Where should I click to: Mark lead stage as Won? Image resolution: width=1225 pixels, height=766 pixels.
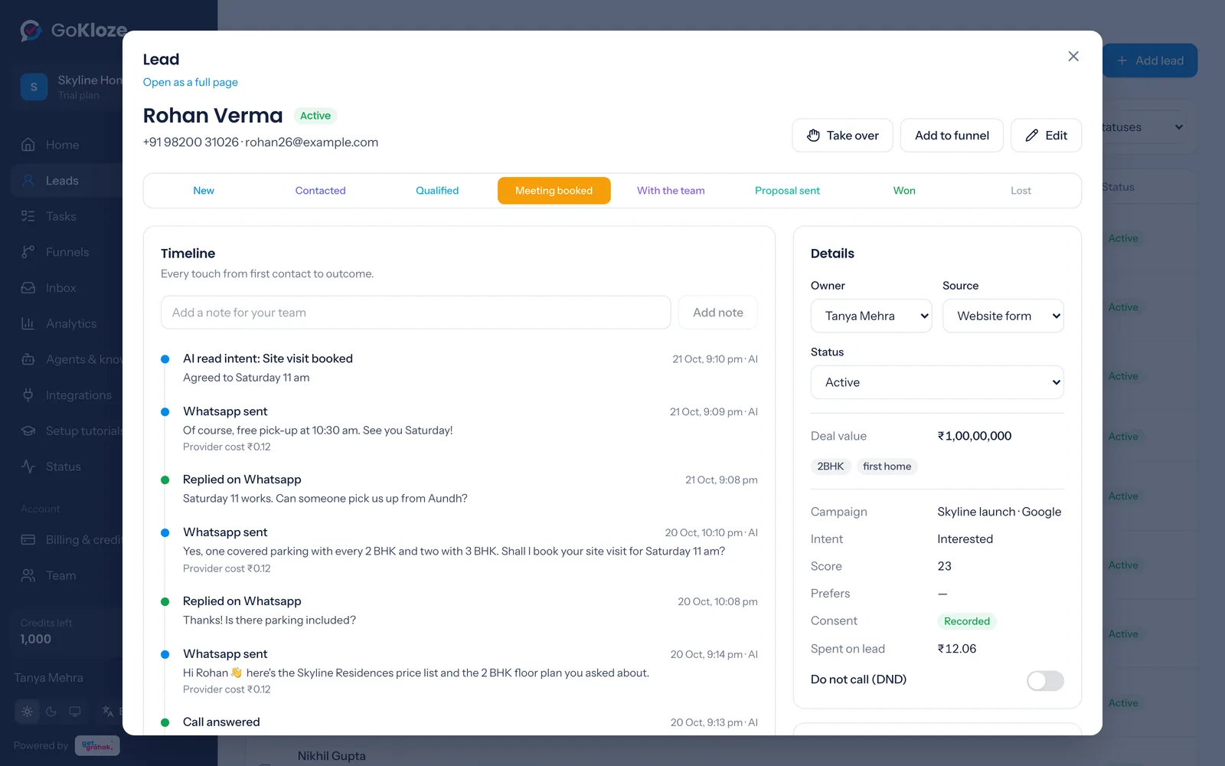pos(904,191)
